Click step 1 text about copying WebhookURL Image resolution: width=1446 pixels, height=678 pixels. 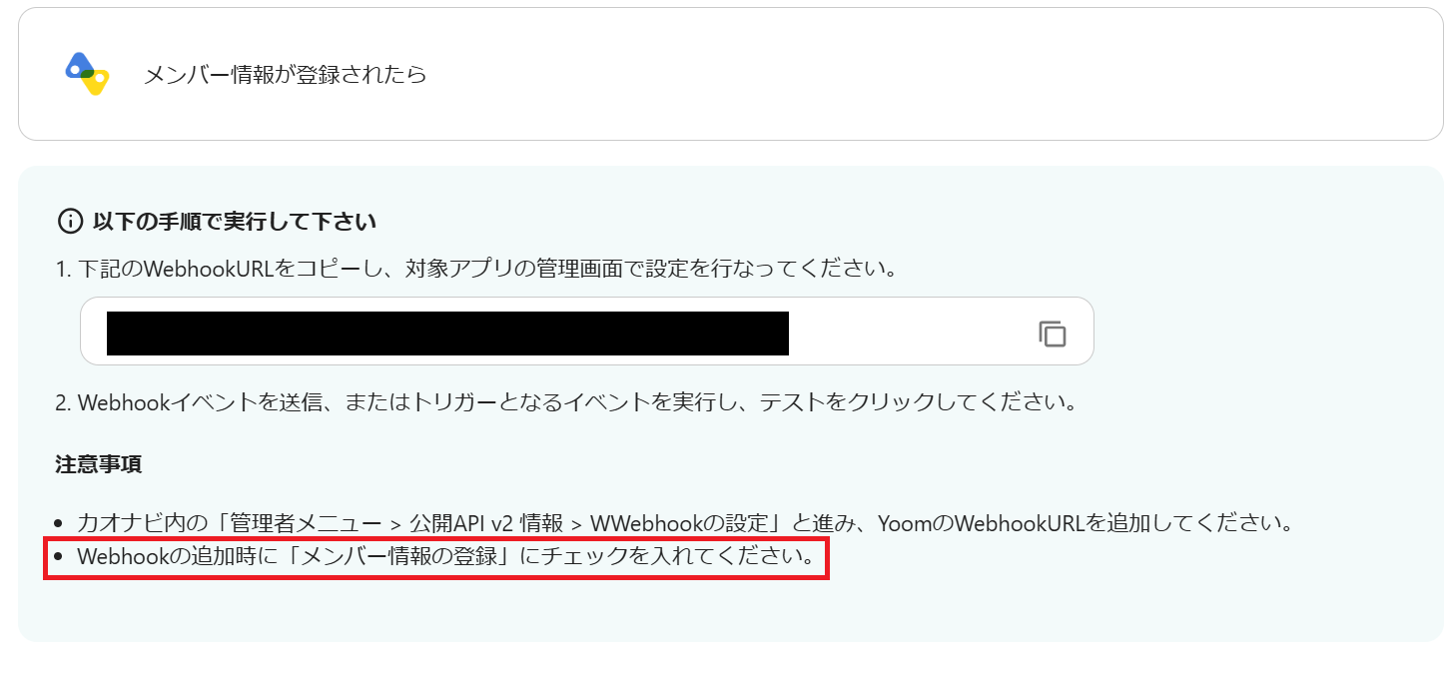tap(475, 270)
